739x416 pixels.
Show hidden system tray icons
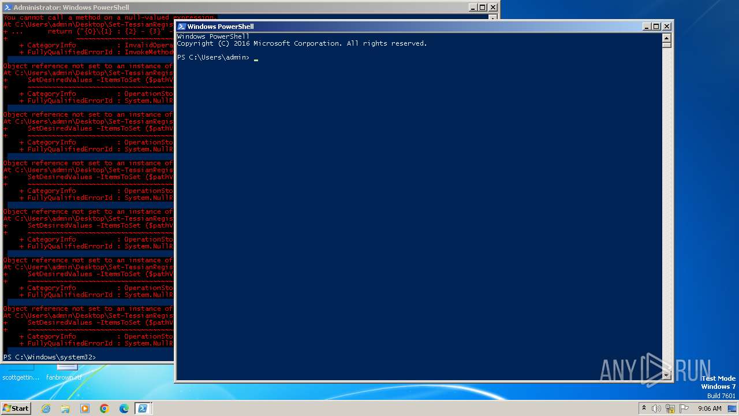644,408
